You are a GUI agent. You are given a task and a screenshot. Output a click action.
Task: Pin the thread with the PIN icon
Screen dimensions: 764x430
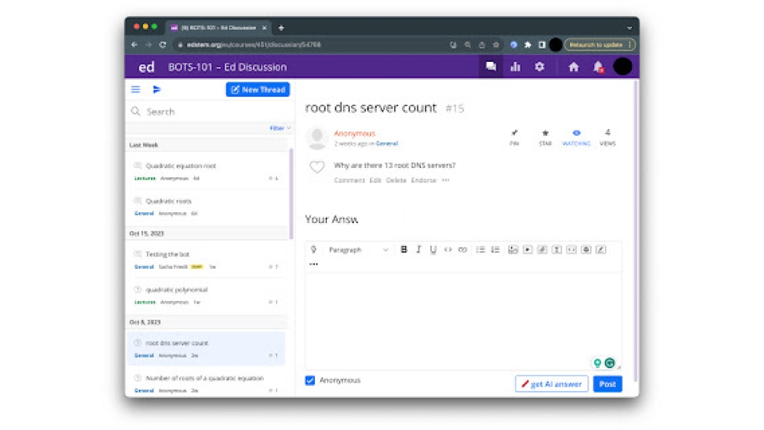pos(514,137)
